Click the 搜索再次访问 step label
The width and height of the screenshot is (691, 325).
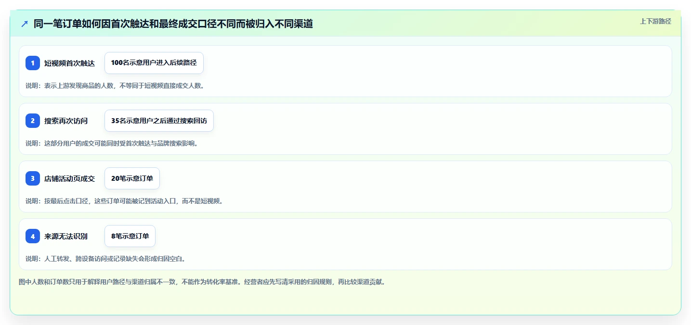tap(66, 121)
